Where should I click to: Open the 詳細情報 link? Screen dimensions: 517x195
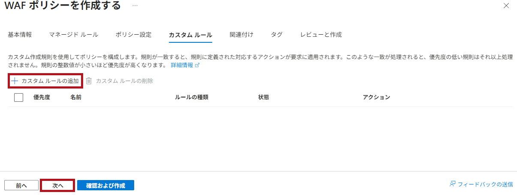[x=182, y=65]
